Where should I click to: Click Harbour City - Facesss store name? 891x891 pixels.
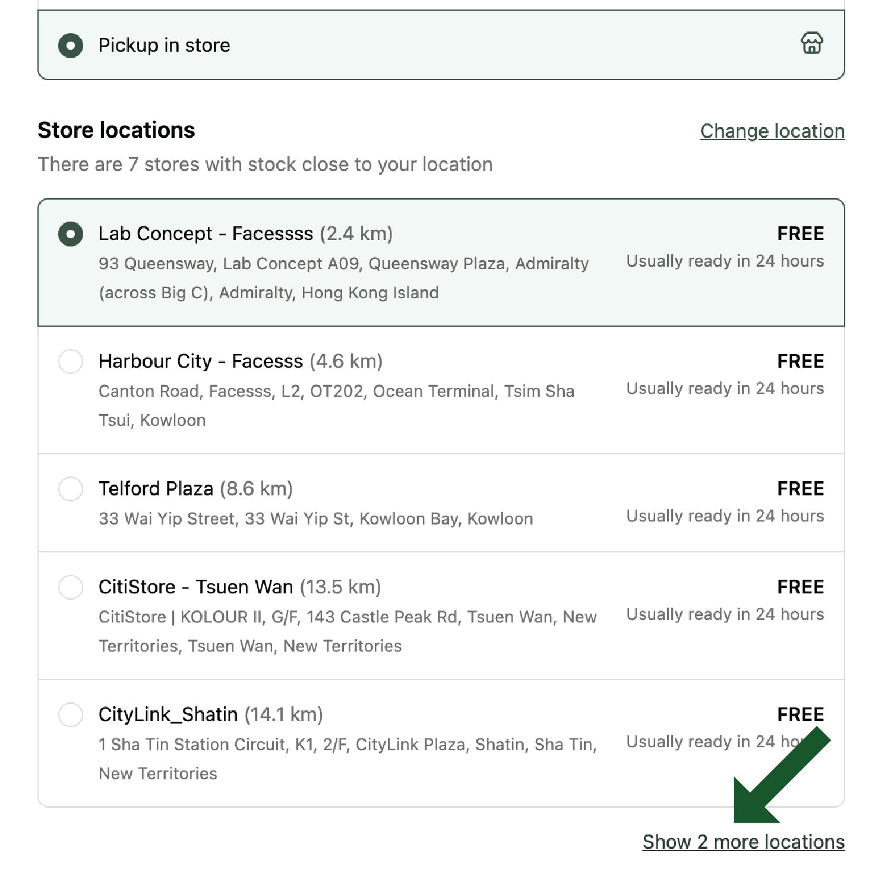201,361
